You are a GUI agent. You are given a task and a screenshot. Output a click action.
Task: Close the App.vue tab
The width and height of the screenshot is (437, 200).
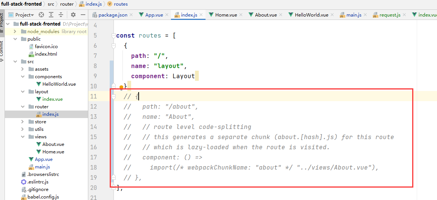tap(167, 15)
